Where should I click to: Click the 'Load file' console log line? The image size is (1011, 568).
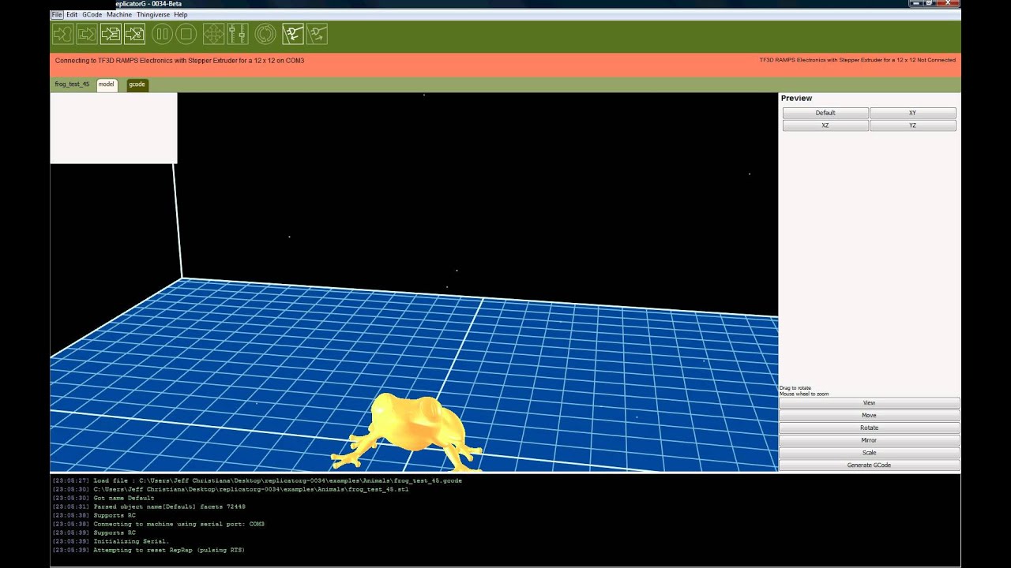coord(257,480)
